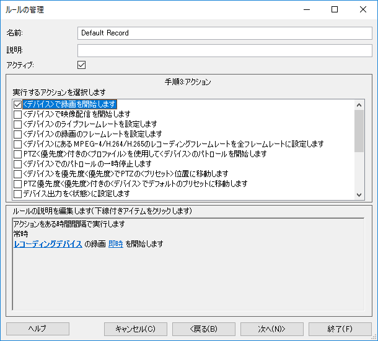Minimize the ルールの管理 window
Screen dimensions: 378x341
tap(307, 10)
